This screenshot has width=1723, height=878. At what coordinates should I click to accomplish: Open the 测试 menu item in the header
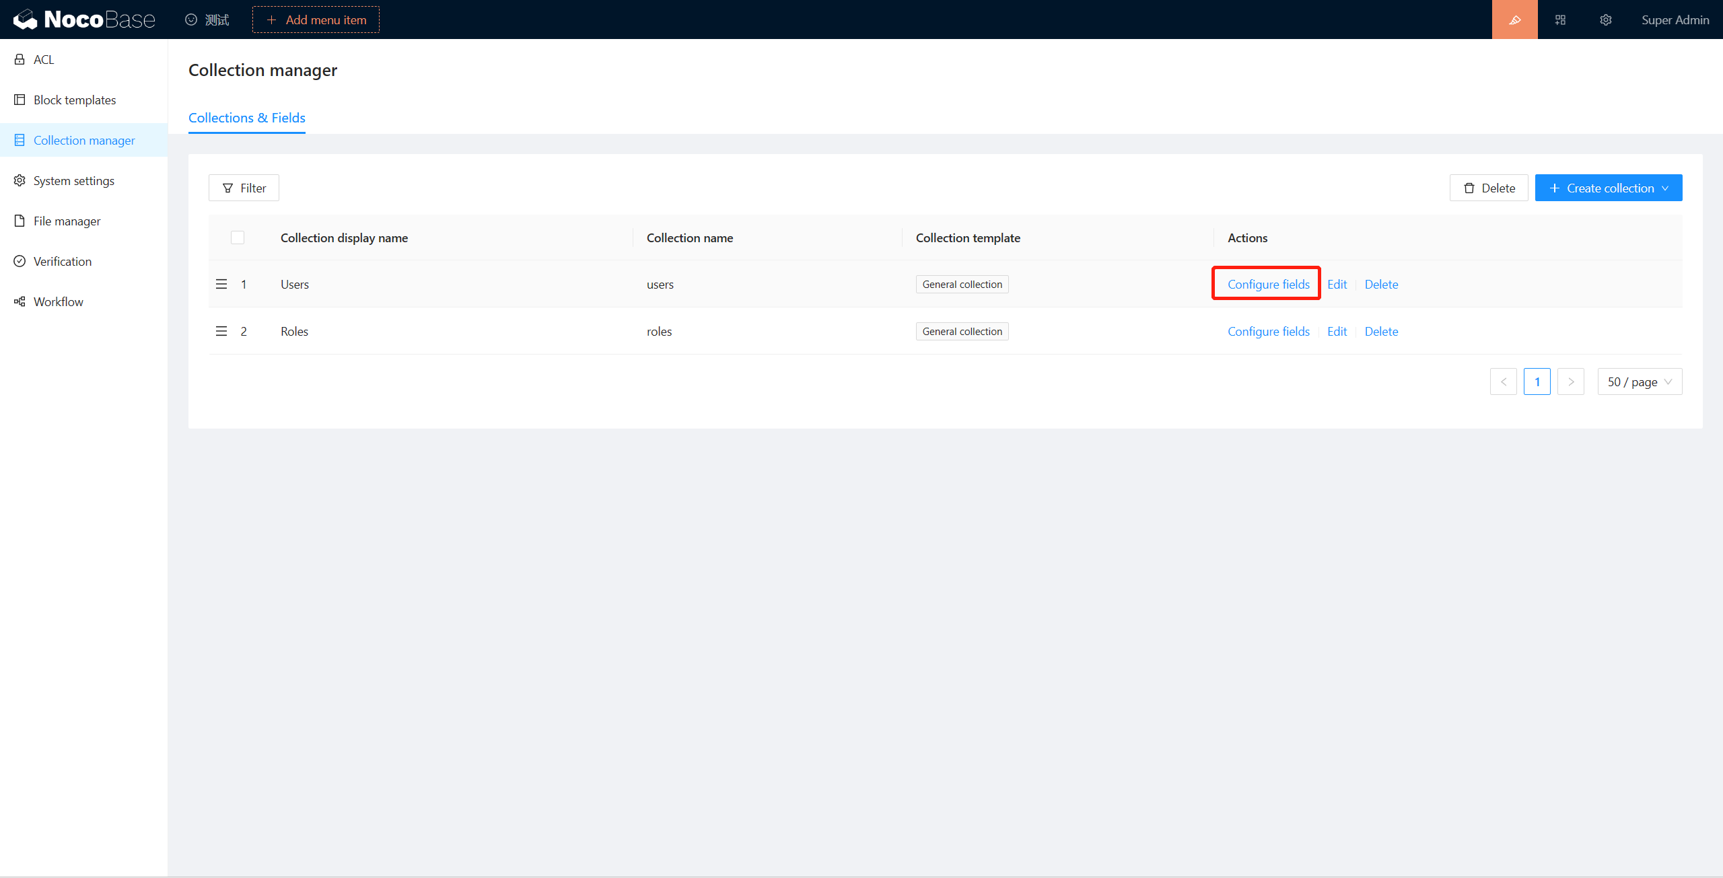click(x=207, y=20)
